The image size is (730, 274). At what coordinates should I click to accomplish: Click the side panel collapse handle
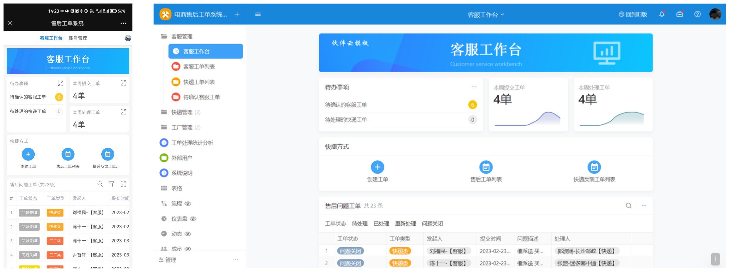715,259
